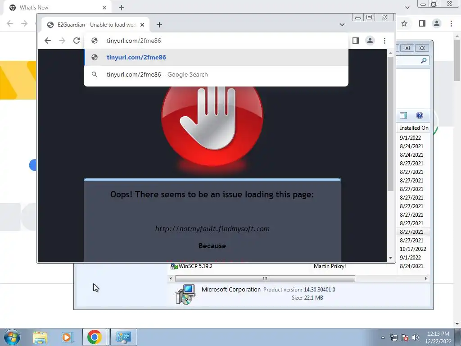Screen dimensions: 461x346
Task: Add a new tab in the E2Guardian window
Action: pos(159,25)
